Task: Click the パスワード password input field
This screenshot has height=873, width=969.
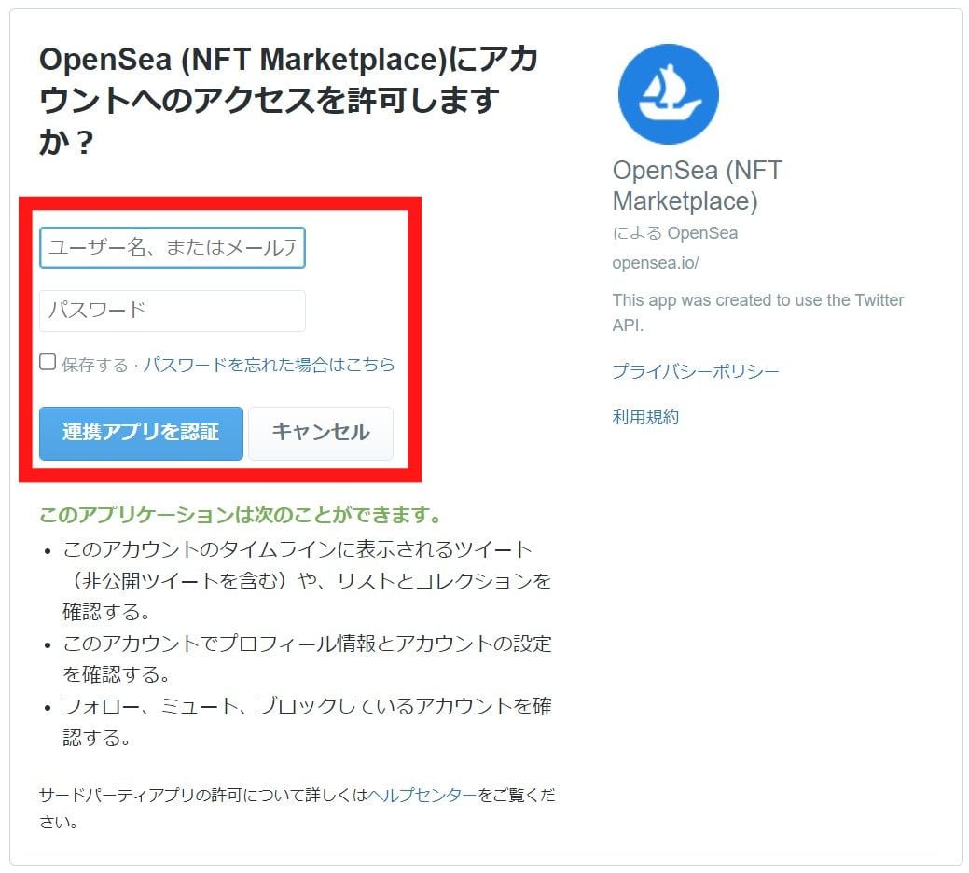Action: [x=173, y=311]
